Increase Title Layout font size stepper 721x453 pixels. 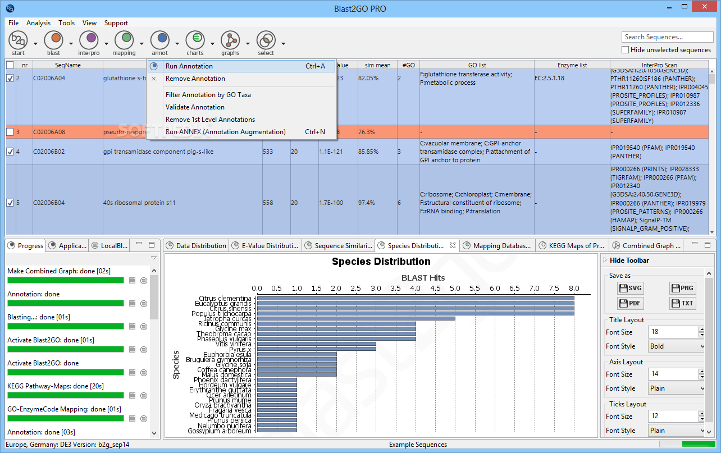701,329
